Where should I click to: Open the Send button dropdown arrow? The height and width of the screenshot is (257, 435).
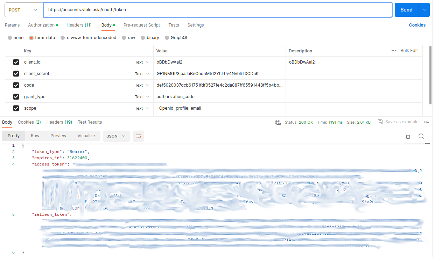424,9
